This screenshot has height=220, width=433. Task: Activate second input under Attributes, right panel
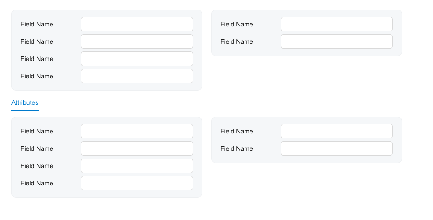coord(337,148)
